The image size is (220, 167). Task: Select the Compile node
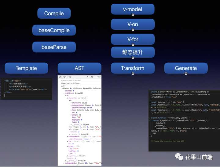(x=54, y=13)
